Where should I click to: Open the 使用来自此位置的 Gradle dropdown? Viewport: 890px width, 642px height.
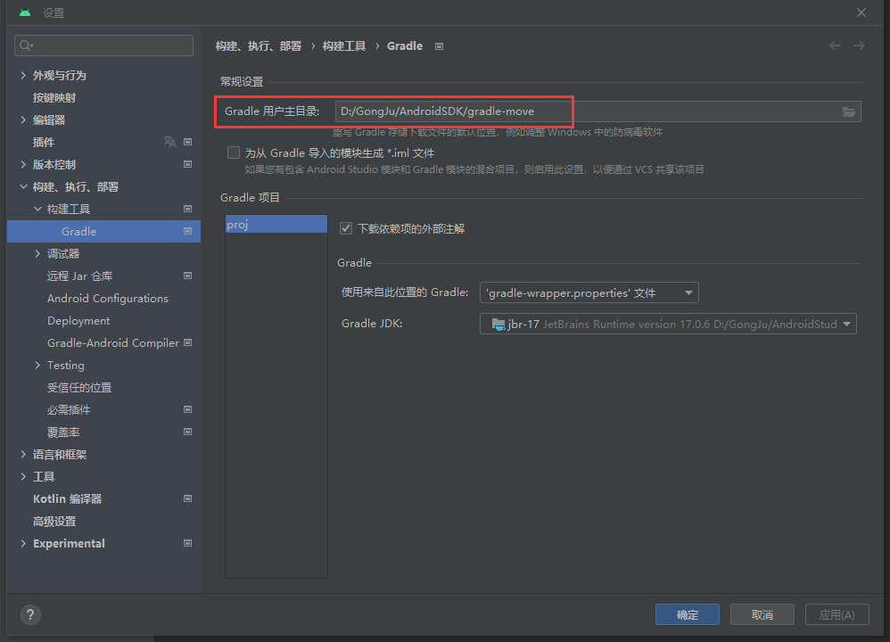[589, 292]
